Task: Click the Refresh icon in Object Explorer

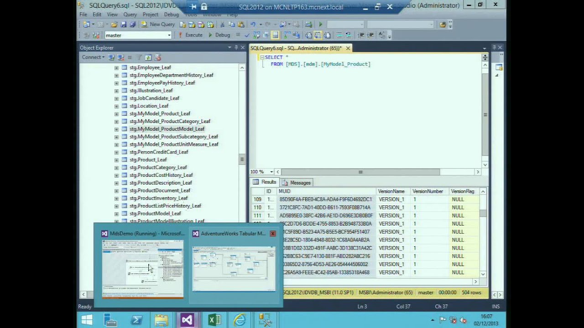Action: pos(148,57)
